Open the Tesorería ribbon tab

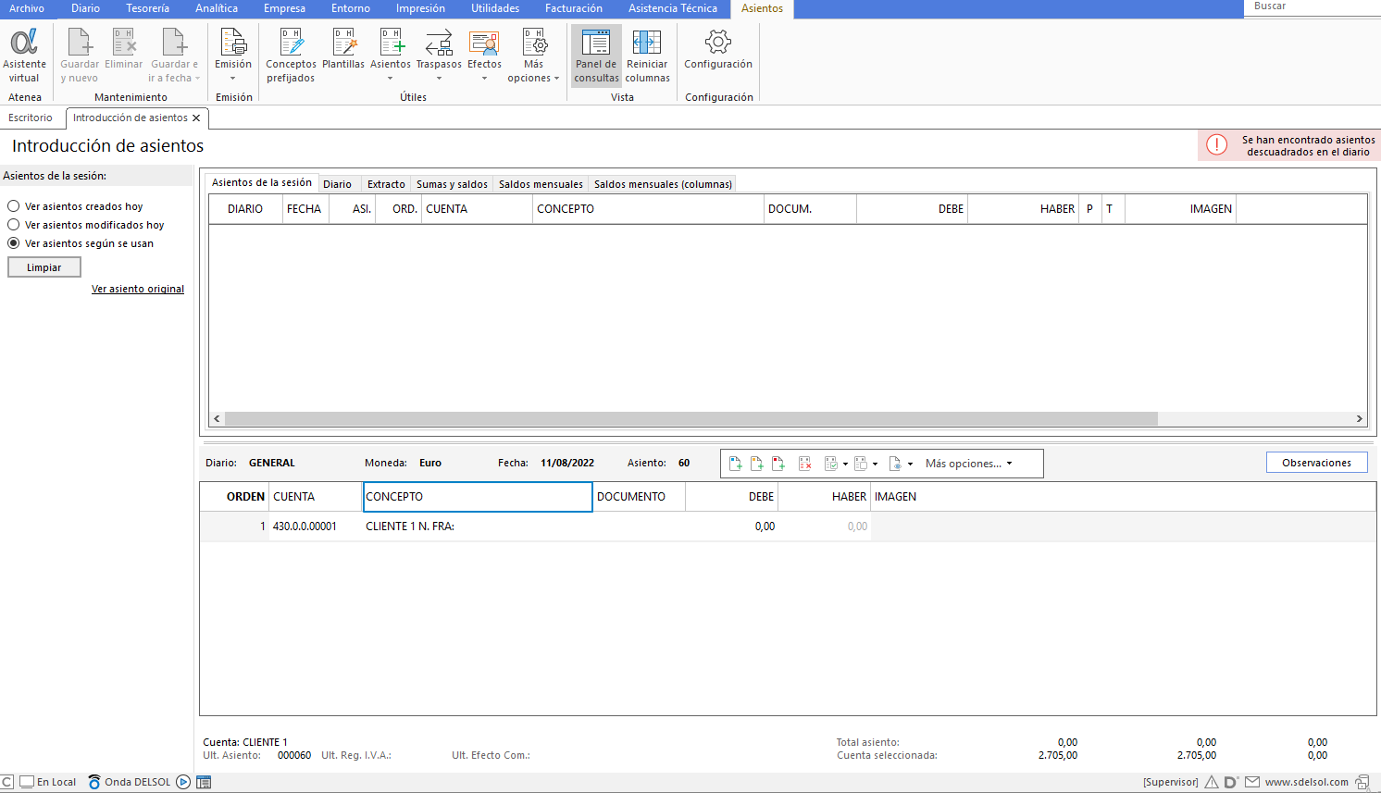[148, 8]
